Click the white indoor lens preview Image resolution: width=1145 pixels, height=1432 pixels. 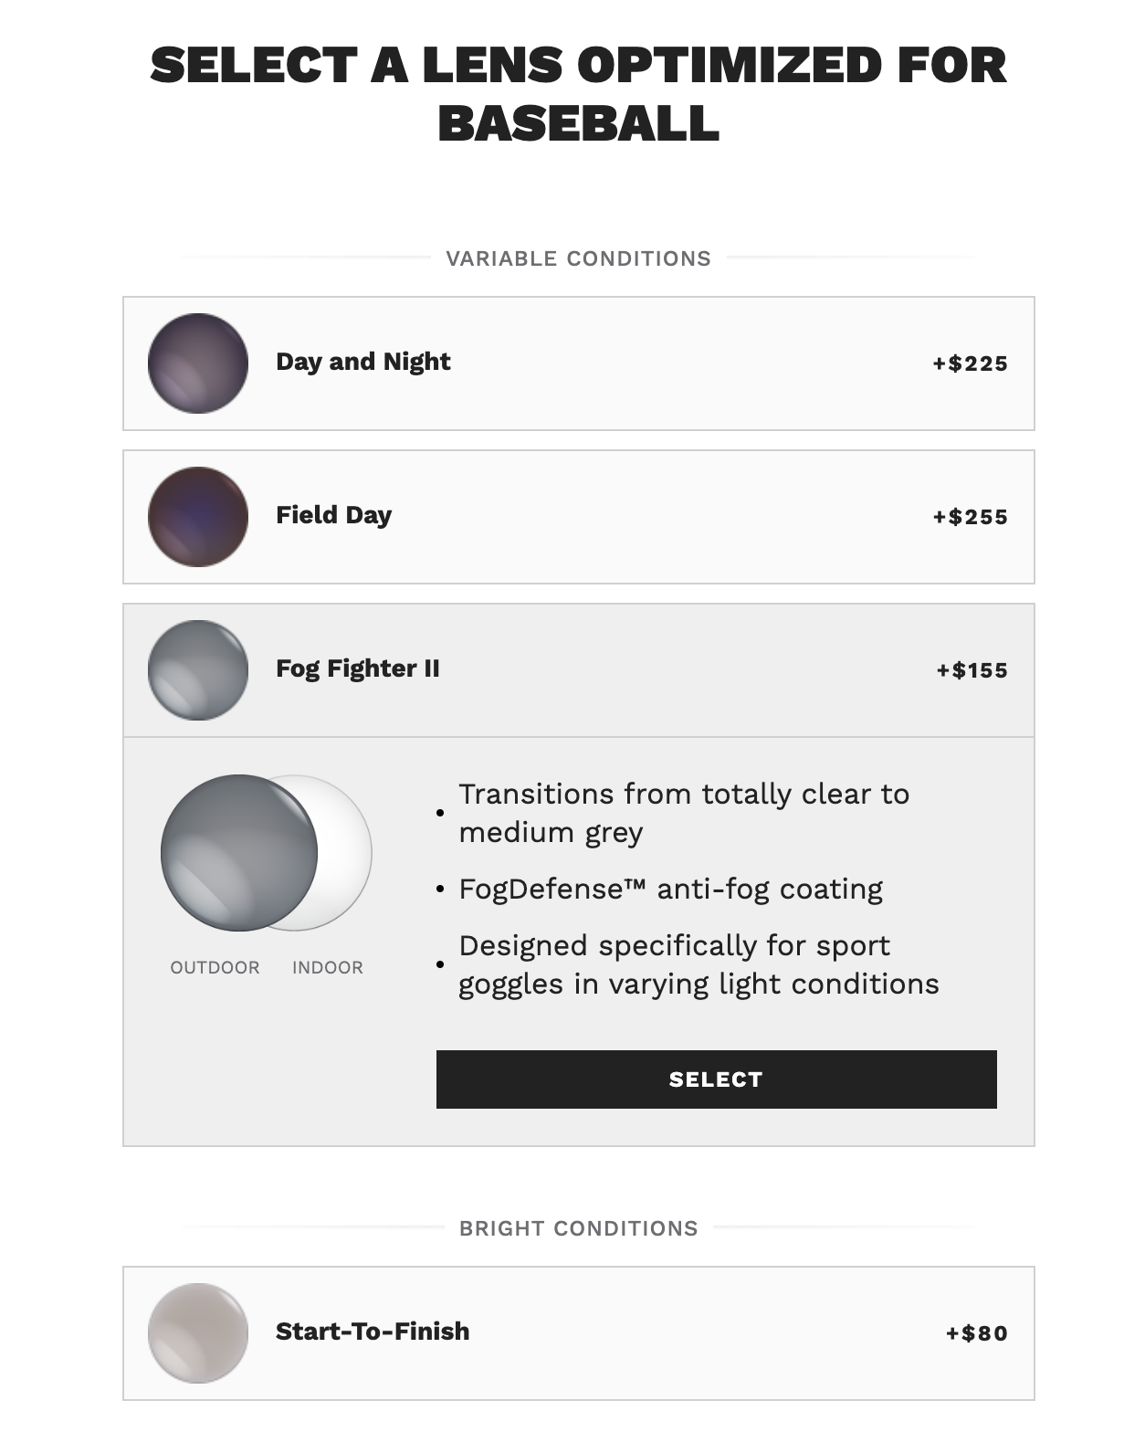347,854
